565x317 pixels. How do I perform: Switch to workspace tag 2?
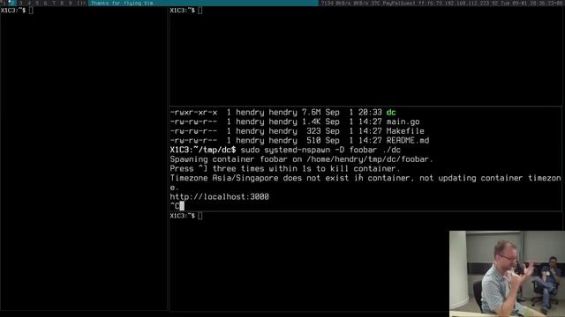pos(11,3)
